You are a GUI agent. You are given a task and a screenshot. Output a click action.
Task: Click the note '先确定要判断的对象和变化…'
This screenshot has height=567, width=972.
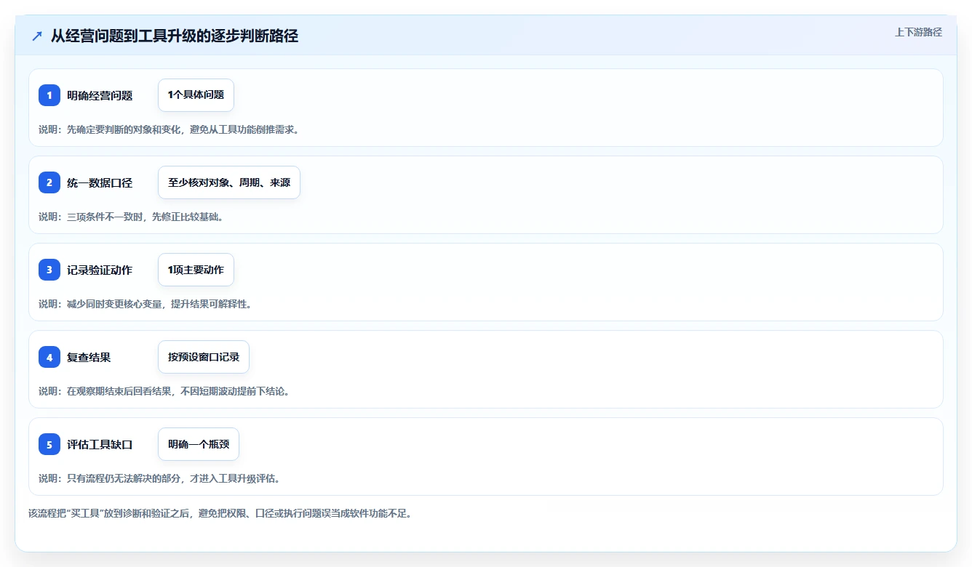tap(169, 129)
